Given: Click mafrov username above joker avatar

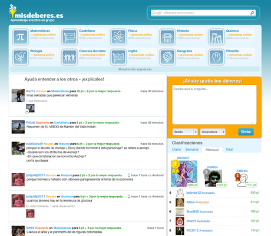Looking at the screenshot, I should 213,167.
